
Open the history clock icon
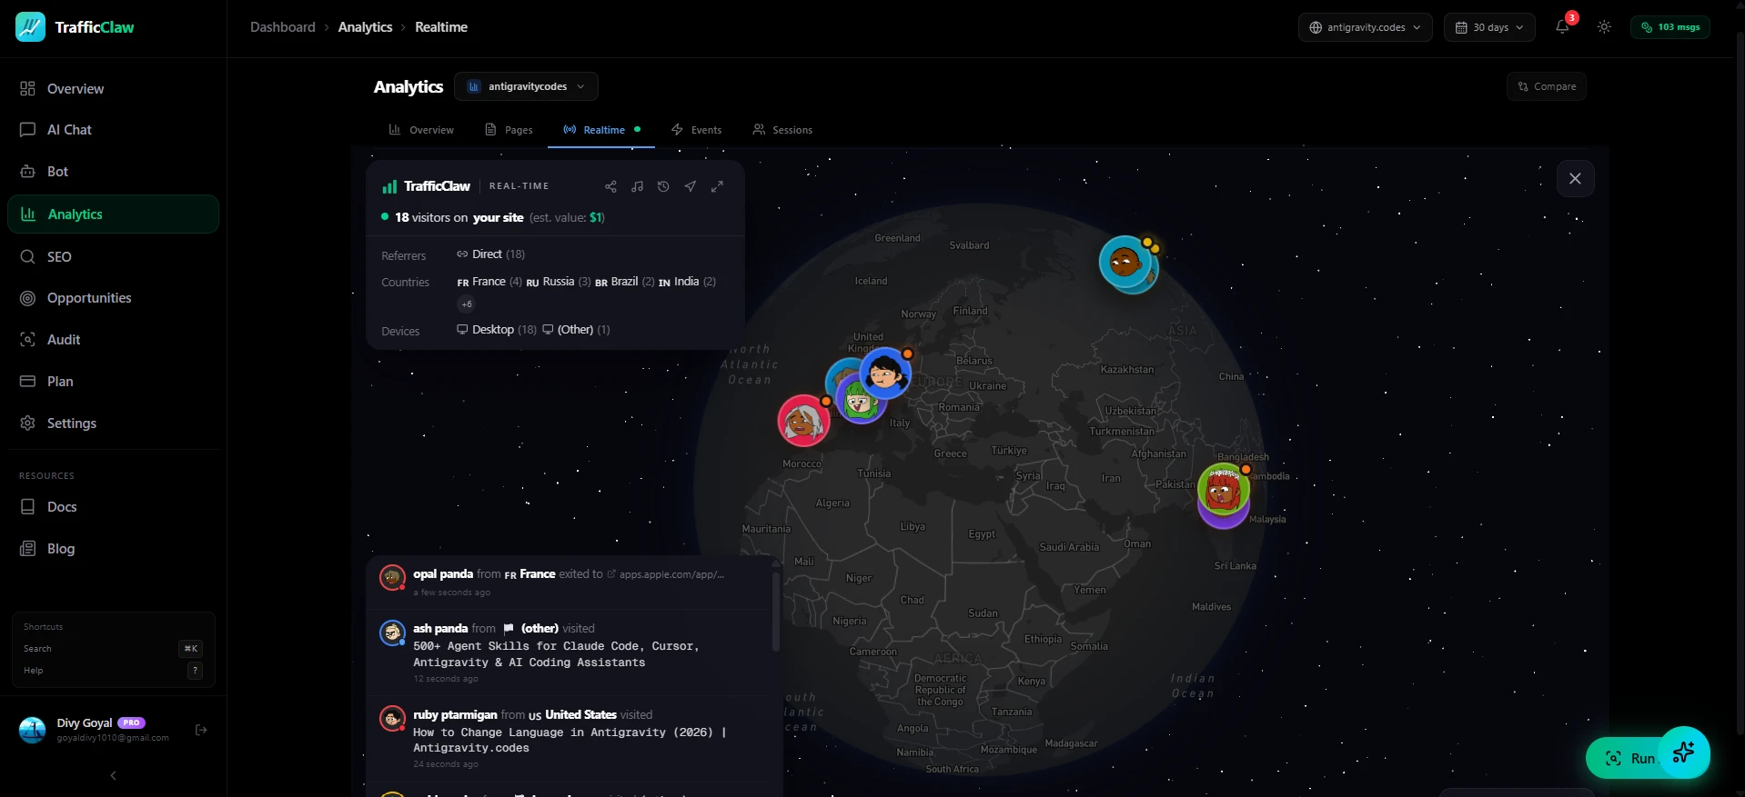click(x=663, y=186)
